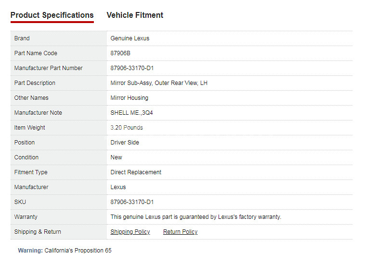The width and height of the screenshot is (375, 264).
Task: Click the Shipping & Return row label
Action: pyautogui.click(x=38, y=232)
